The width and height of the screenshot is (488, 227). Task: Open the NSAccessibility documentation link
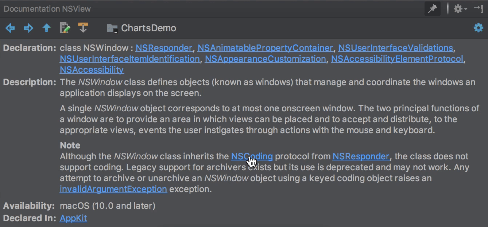pos(92,70)
